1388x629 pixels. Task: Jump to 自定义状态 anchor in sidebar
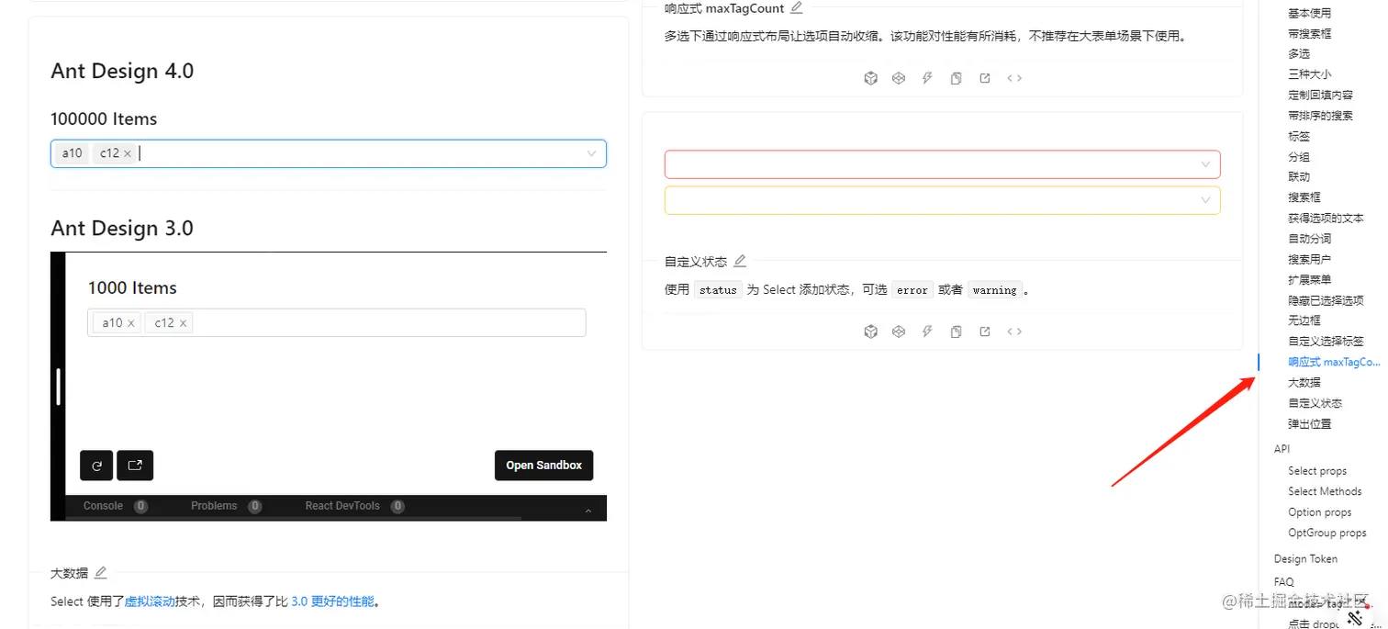coord(1315,403)
